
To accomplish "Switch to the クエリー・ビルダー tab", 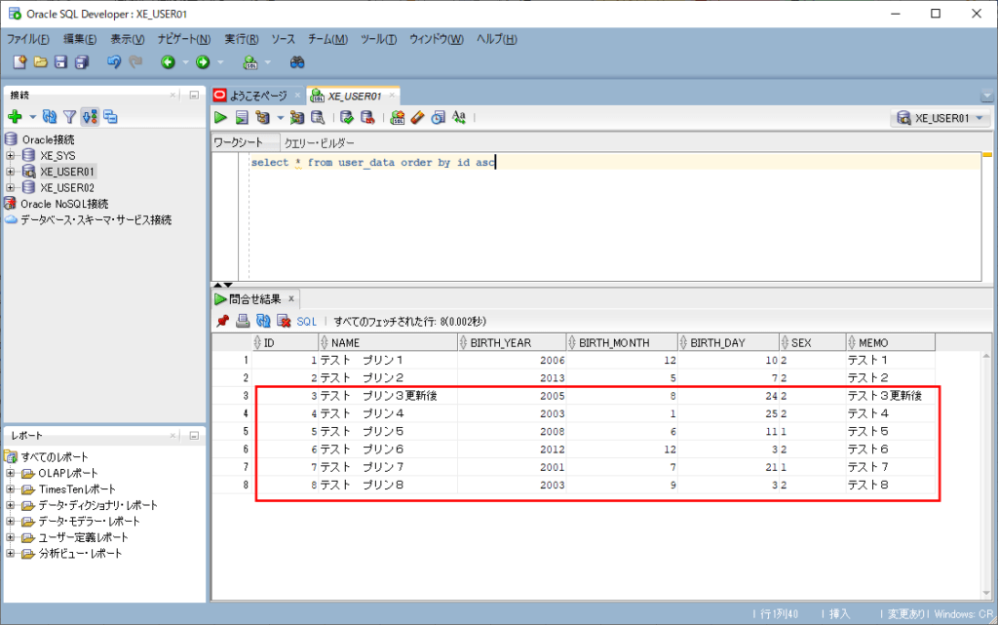I will pos(319,142).
